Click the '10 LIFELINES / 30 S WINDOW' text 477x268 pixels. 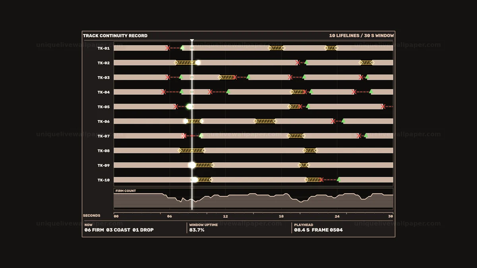click(x=362, y=36)
